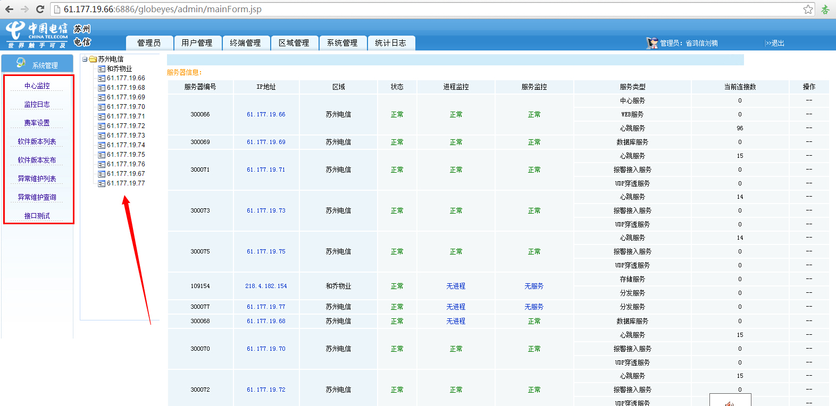Click the >>退出 logout link
The height and width of the screenshot is (406, 836).
click(x=774, y=43)
